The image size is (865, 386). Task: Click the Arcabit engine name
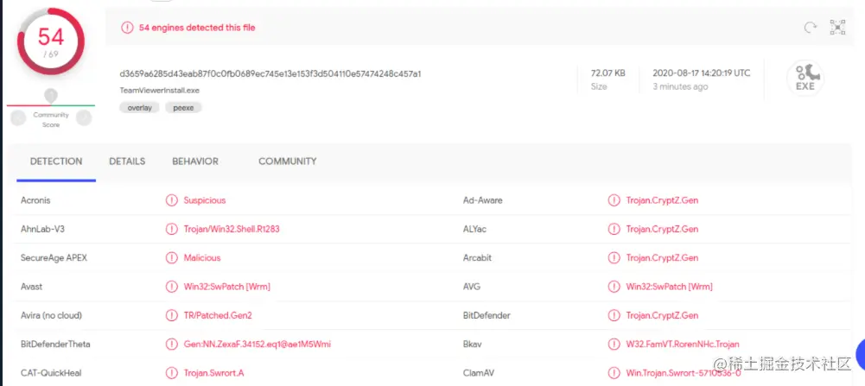click(x=477, y=257)
